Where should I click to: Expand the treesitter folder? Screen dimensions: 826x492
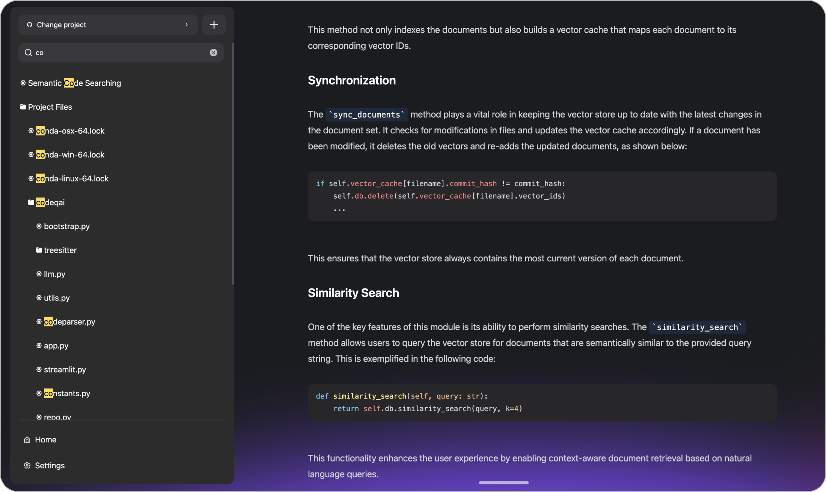pos(60,250)
